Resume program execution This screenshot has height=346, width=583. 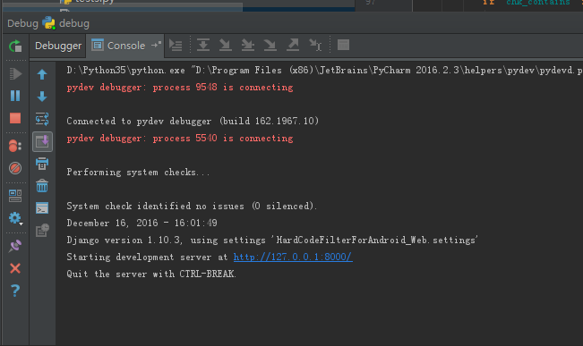click(15, 74)
